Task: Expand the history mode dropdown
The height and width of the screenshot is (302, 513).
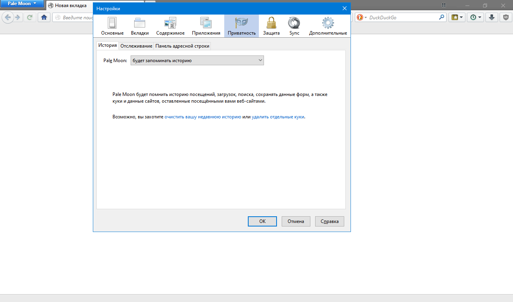Action: (197, 61)
